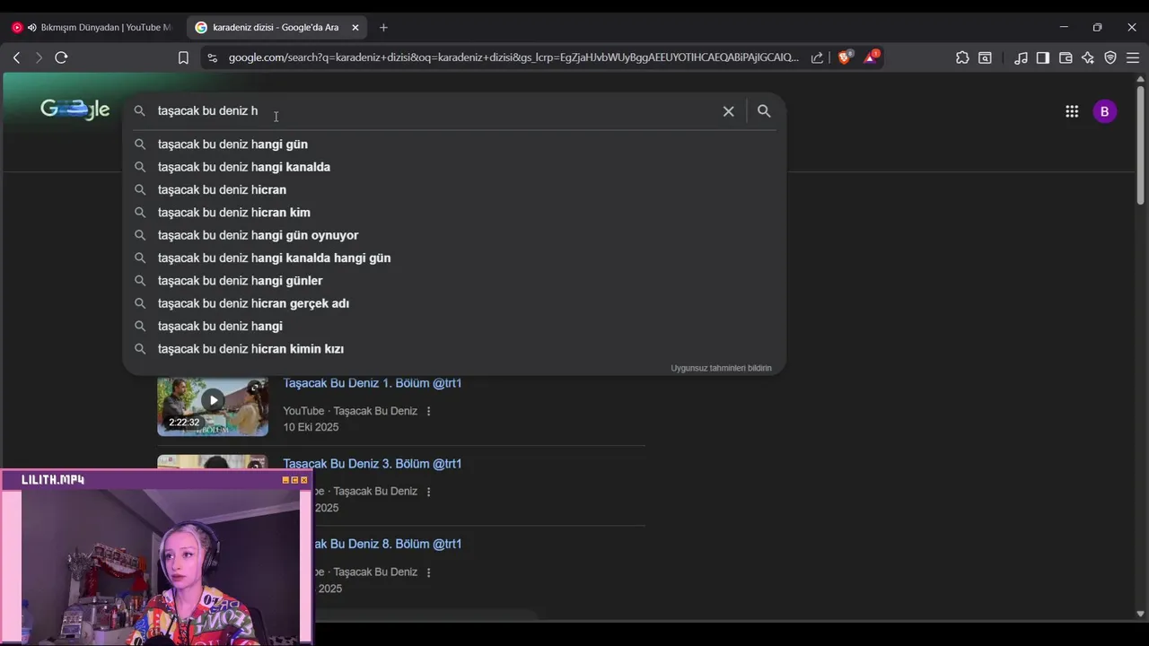This screenshot has height=646, width=1149.
Task: Pick suggestion 'taşacak bu deniz hangi günler'
Action: [453, 281]
